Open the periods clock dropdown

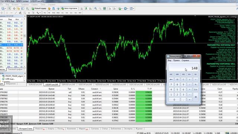coord(126,9)
